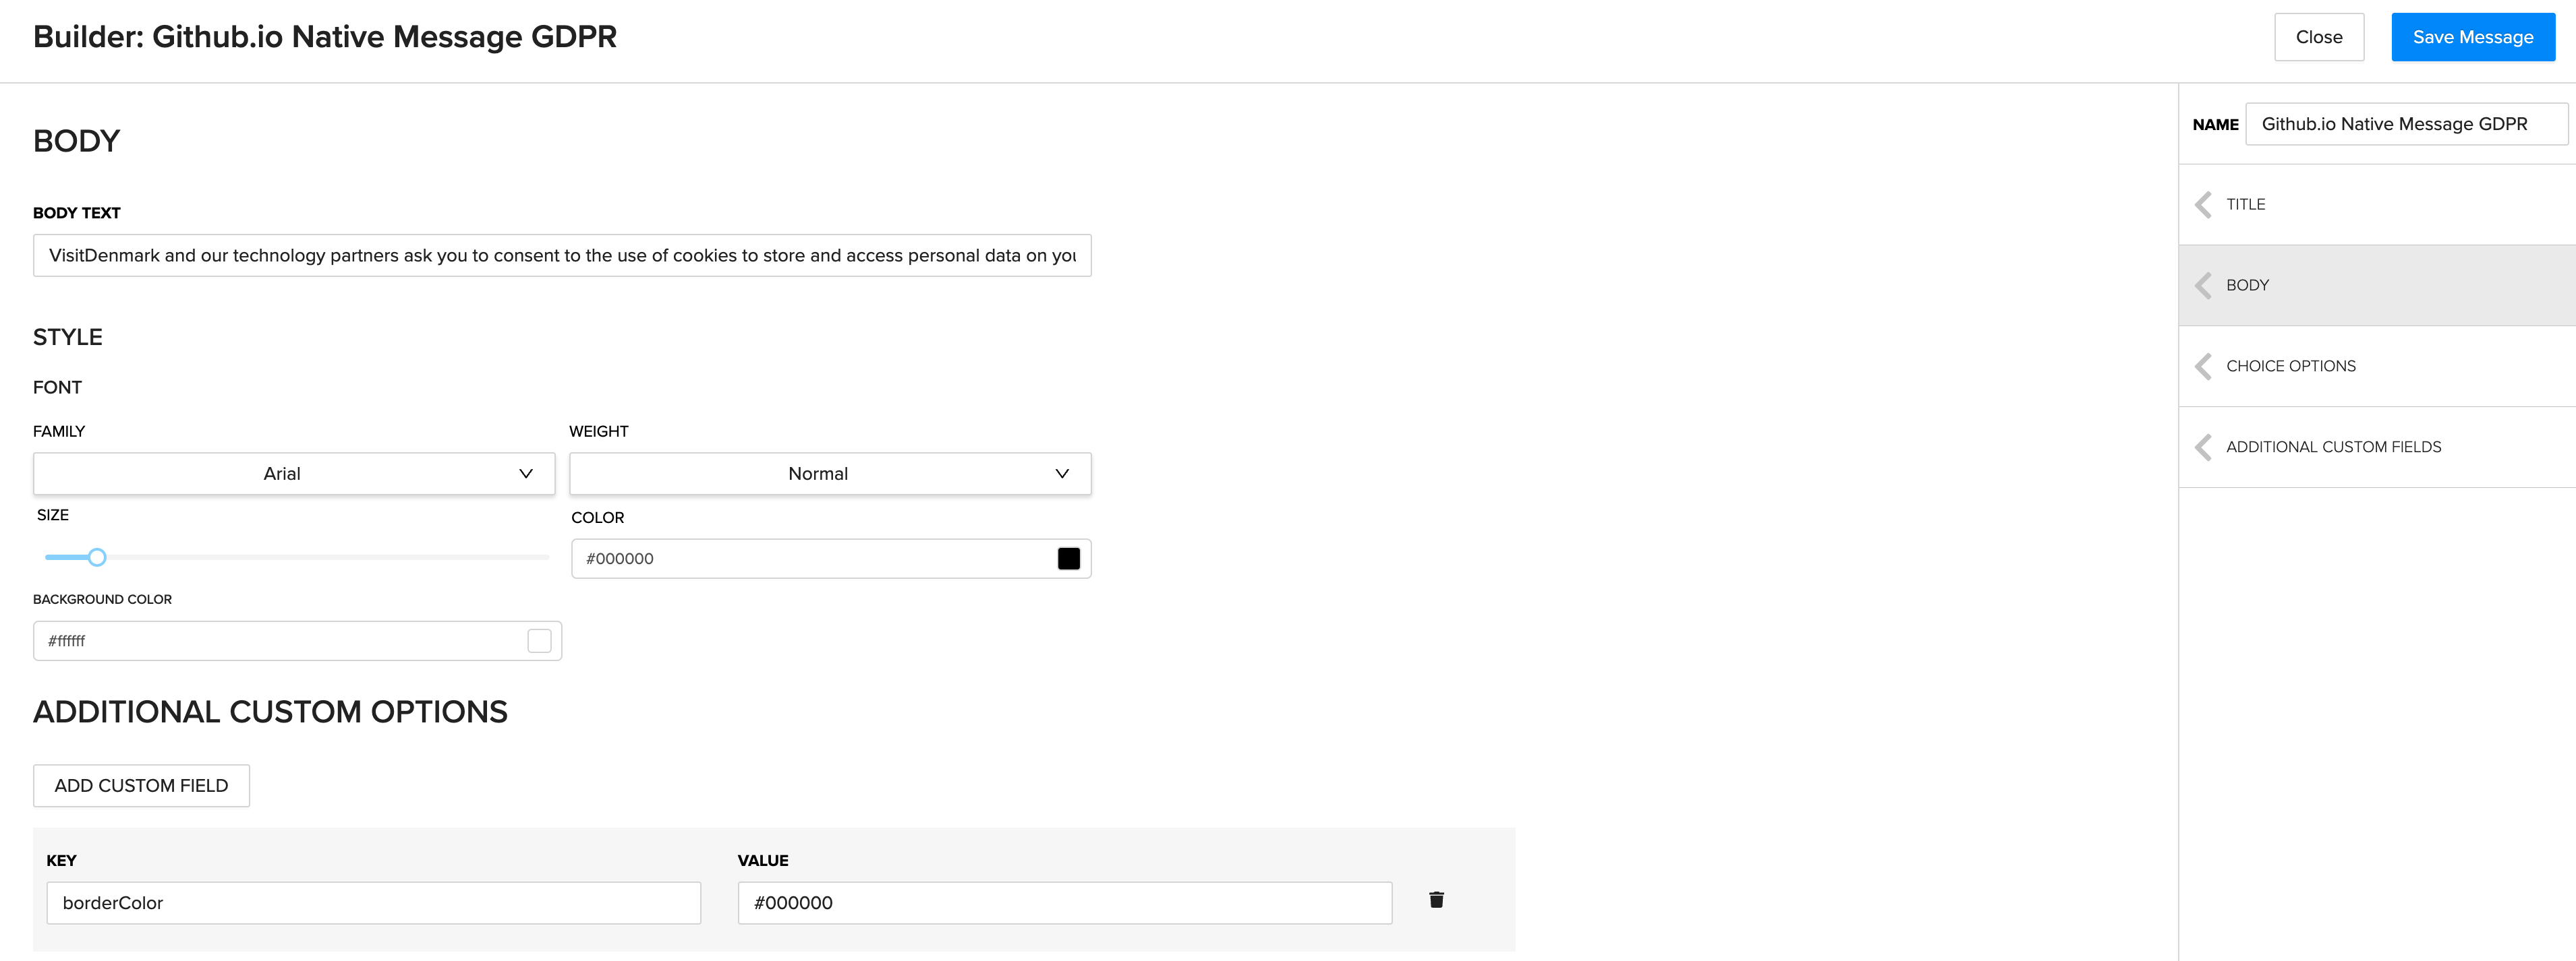The width and height of the screenshot is (2576, 961).
Task: Click the chevron icon beside TITLE
Action: pos(2203,205)
